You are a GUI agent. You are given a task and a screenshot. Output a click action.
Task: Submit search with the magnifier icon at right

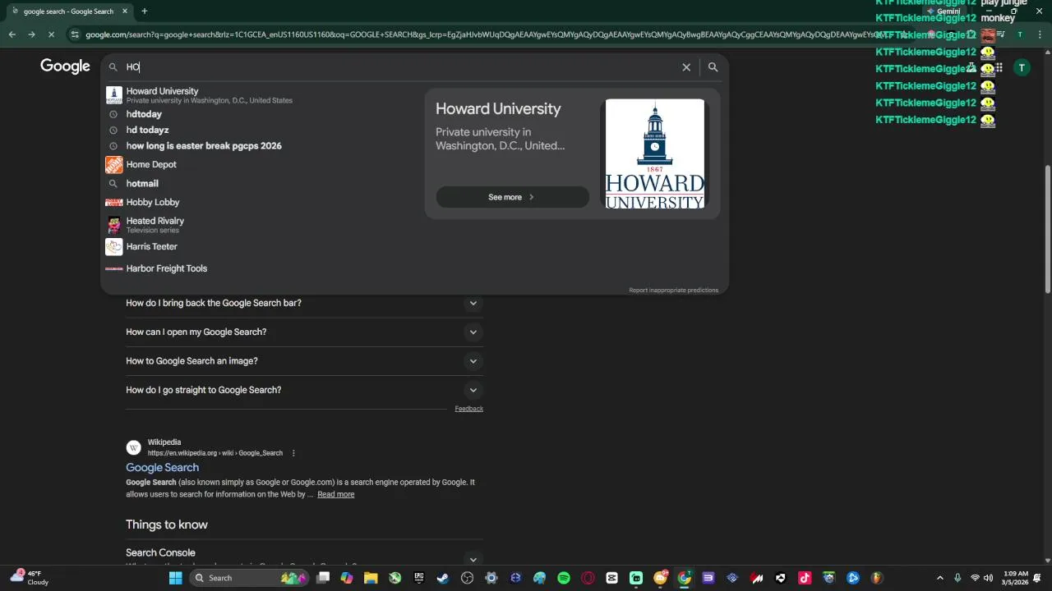713,67
